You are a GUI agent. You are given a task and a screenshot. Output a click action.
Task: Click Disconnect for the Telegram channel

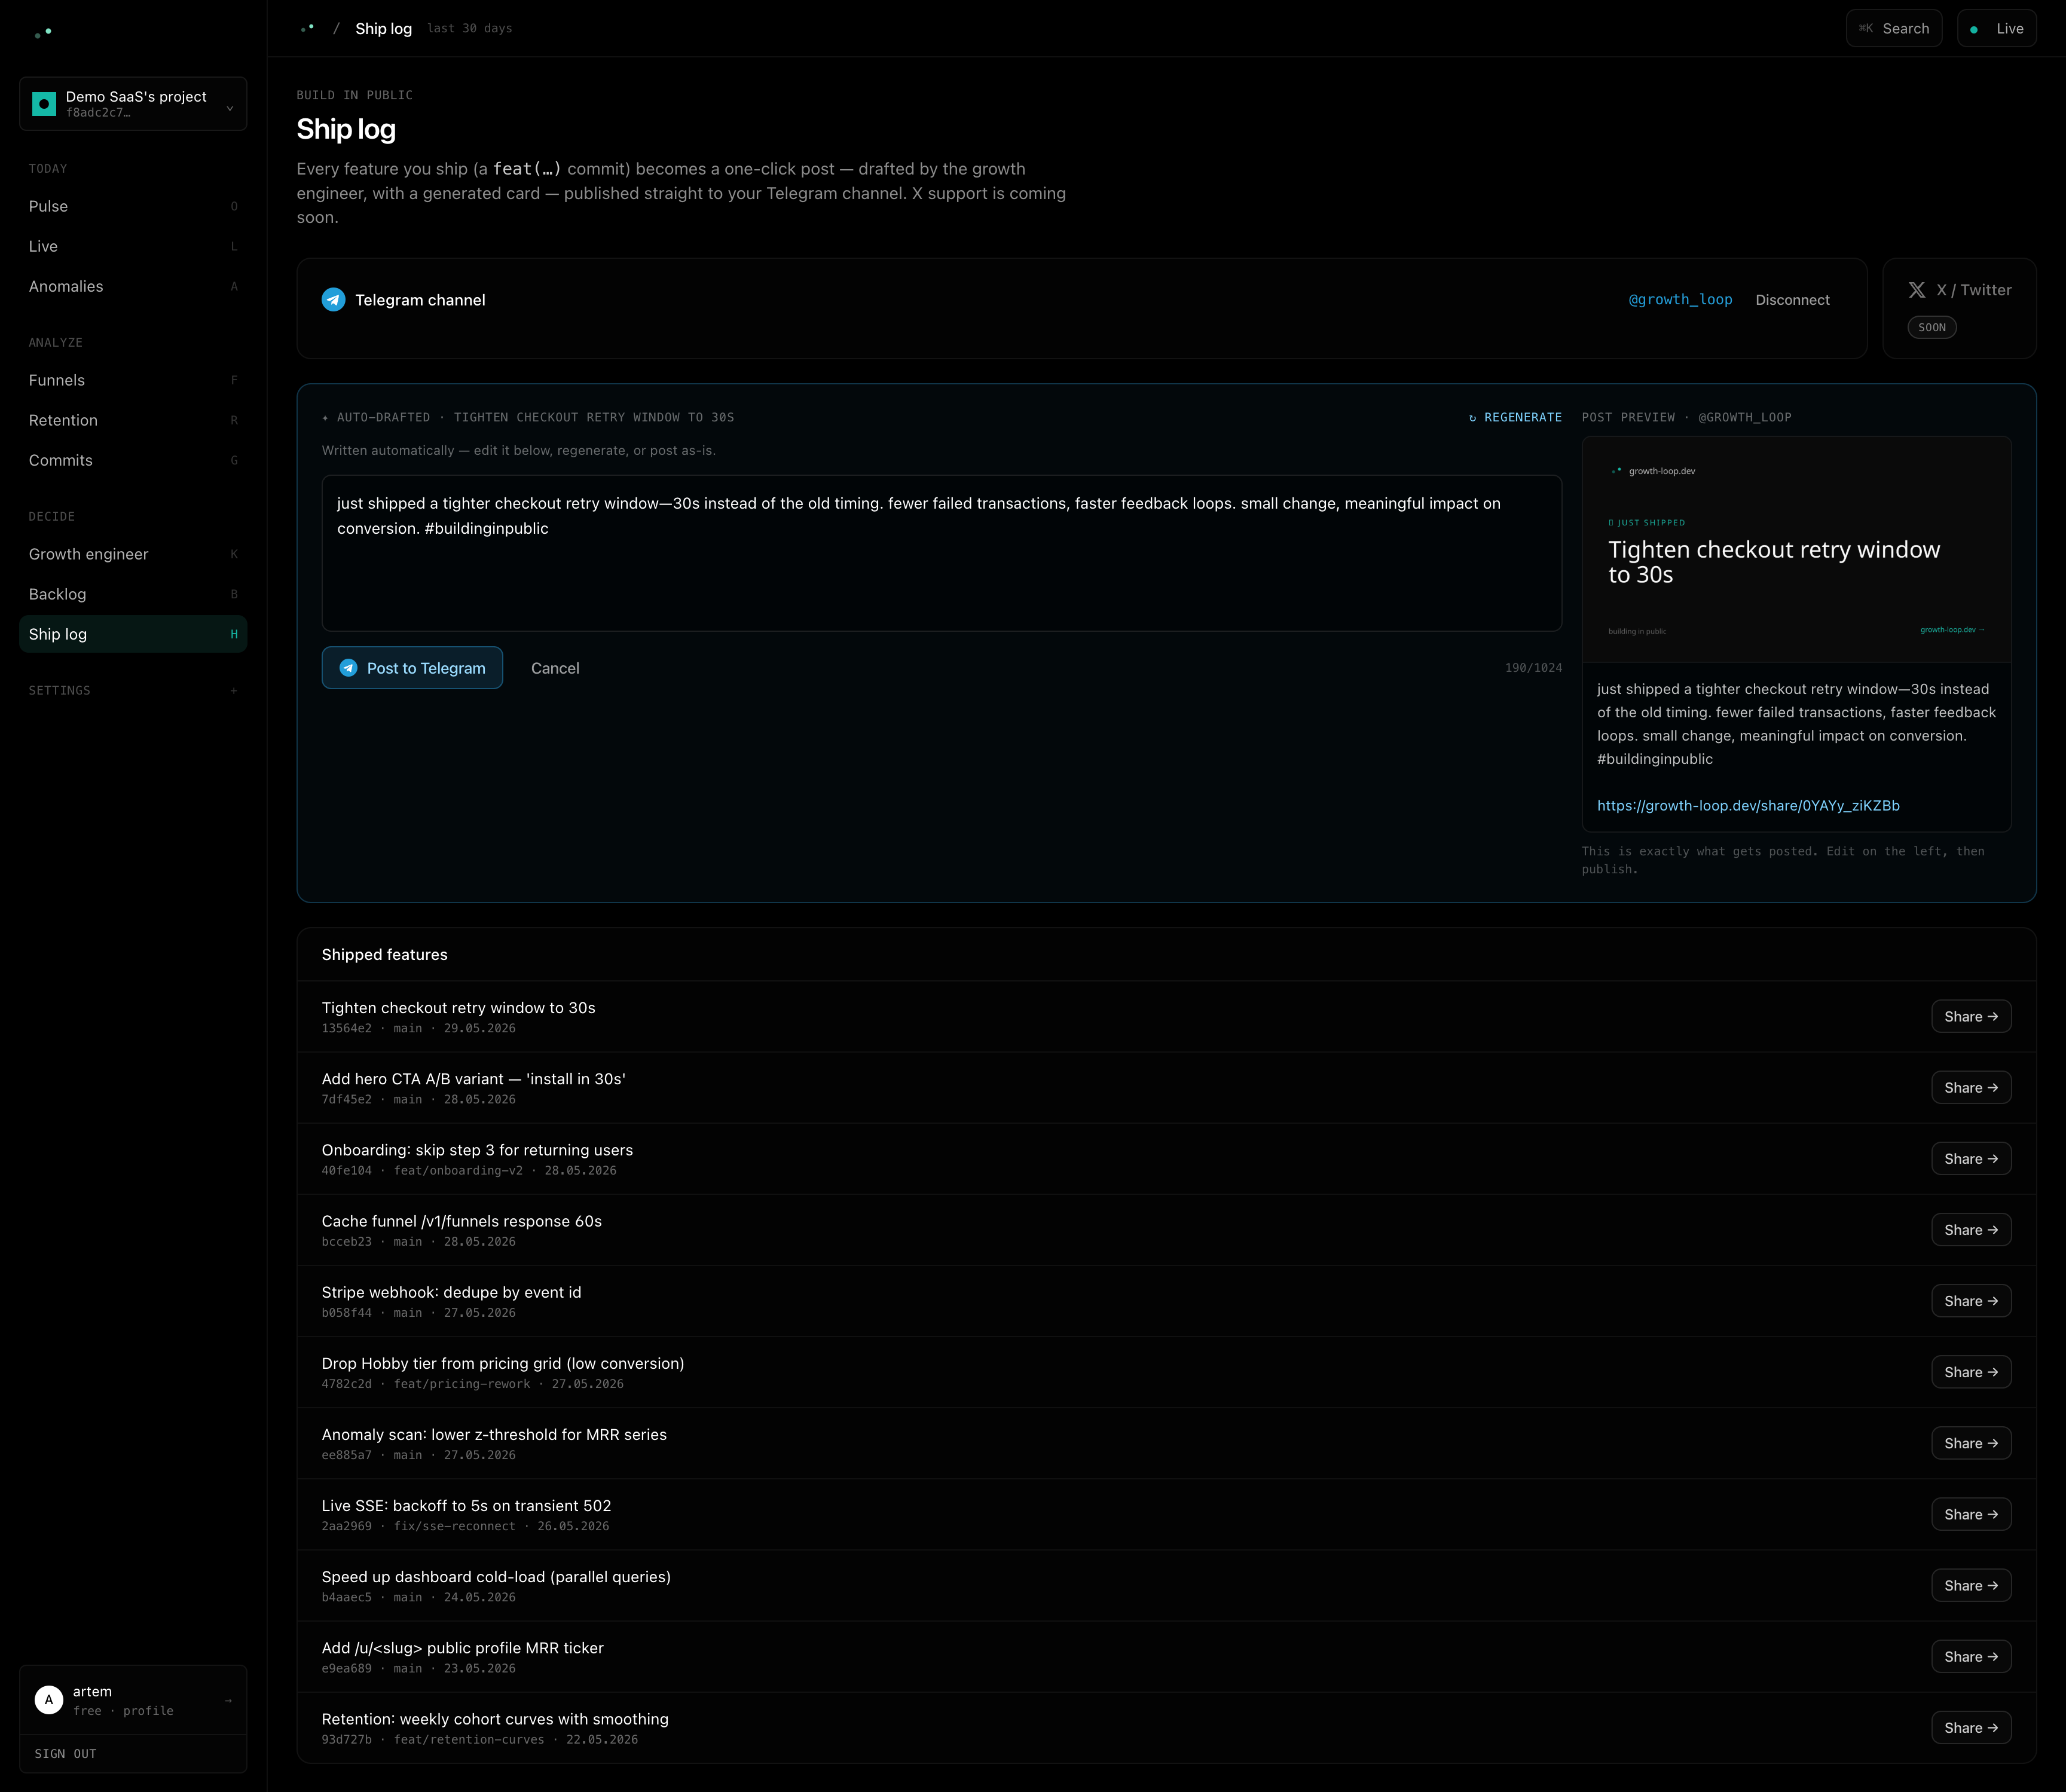click(x=1792, y=300)
